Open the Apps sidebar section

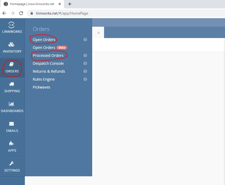(x=12, y=147)
